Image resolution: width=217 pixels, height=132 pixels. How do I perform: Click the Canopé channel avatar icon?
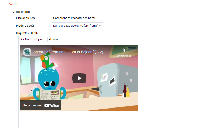[x=26, y=52]
